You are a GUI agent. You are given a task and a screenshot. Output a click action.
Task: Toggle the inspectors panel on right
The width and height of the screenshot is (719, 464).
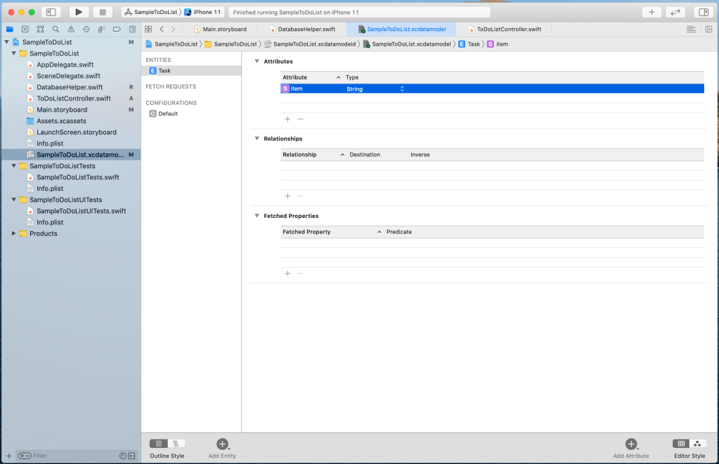(702, 12)
